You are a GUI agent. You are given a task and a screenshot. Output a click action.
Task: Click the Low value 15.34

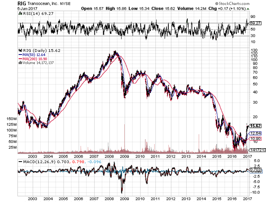coord(144,9)
